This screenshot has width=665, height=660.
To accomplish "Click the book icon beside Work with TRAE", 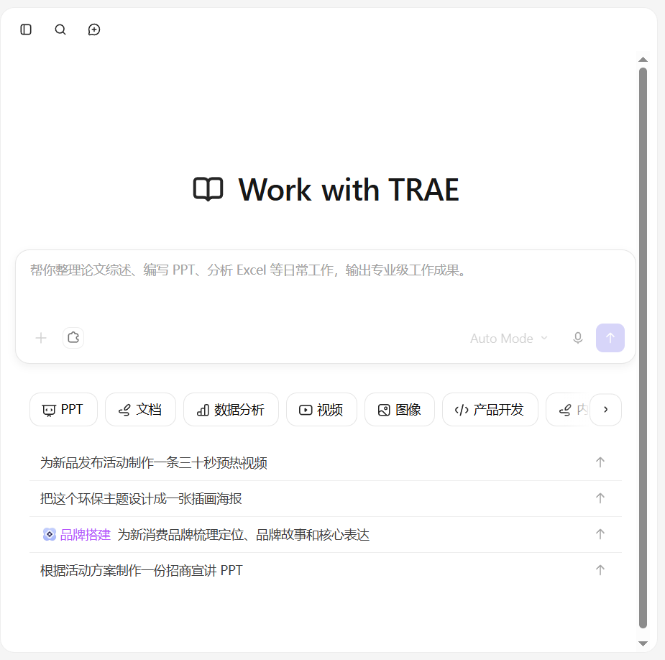I will (208, 189).
